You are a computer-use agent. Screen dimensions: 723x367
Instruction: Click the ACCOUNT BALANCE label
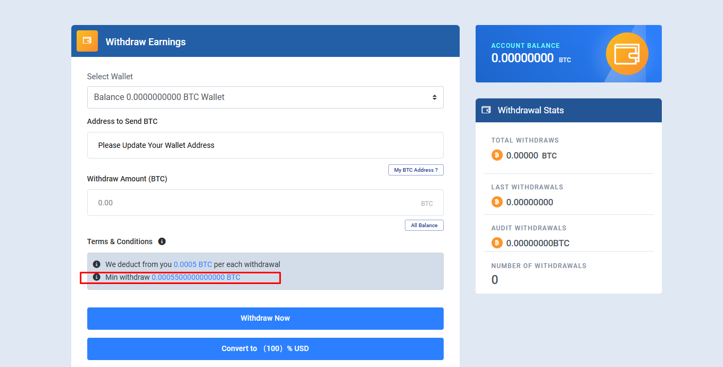click(x=525, y=46)
